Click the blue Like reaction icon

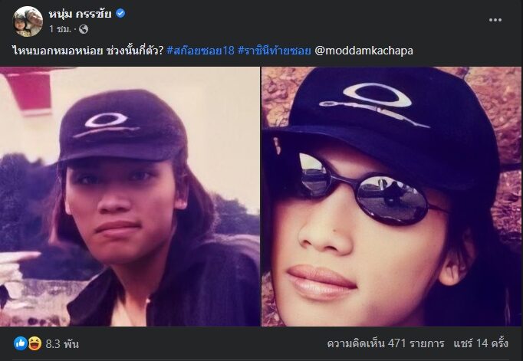coord(21,343)
